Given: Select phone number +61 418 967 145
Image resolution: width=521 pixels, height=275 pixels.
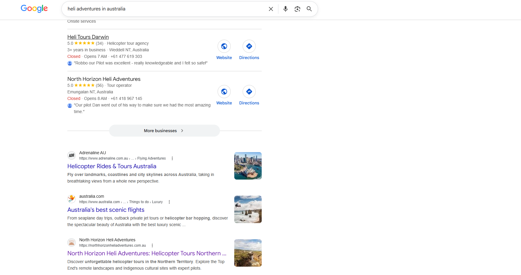Looking at the screenshot, I should pos(126,98).
